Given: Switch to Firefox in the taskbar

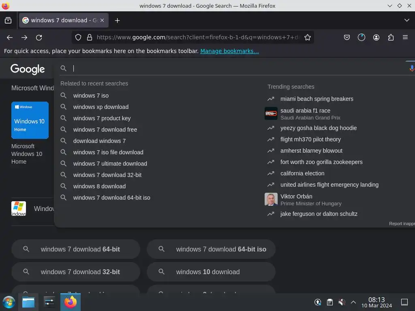Looking at the screenshot, I should 71,302.
